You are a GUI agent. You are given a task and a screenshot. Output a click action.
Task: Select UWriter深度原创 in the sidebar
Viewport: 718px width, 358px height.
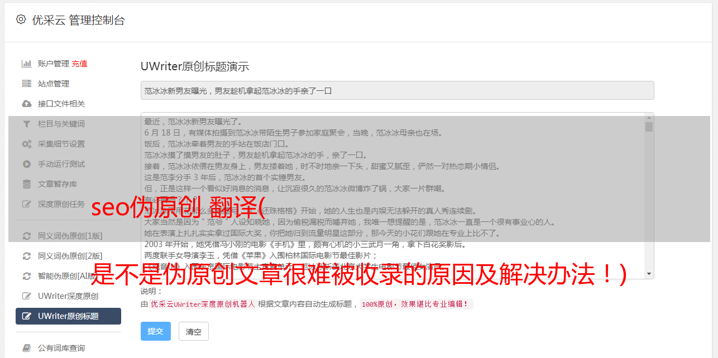(68, 296)
